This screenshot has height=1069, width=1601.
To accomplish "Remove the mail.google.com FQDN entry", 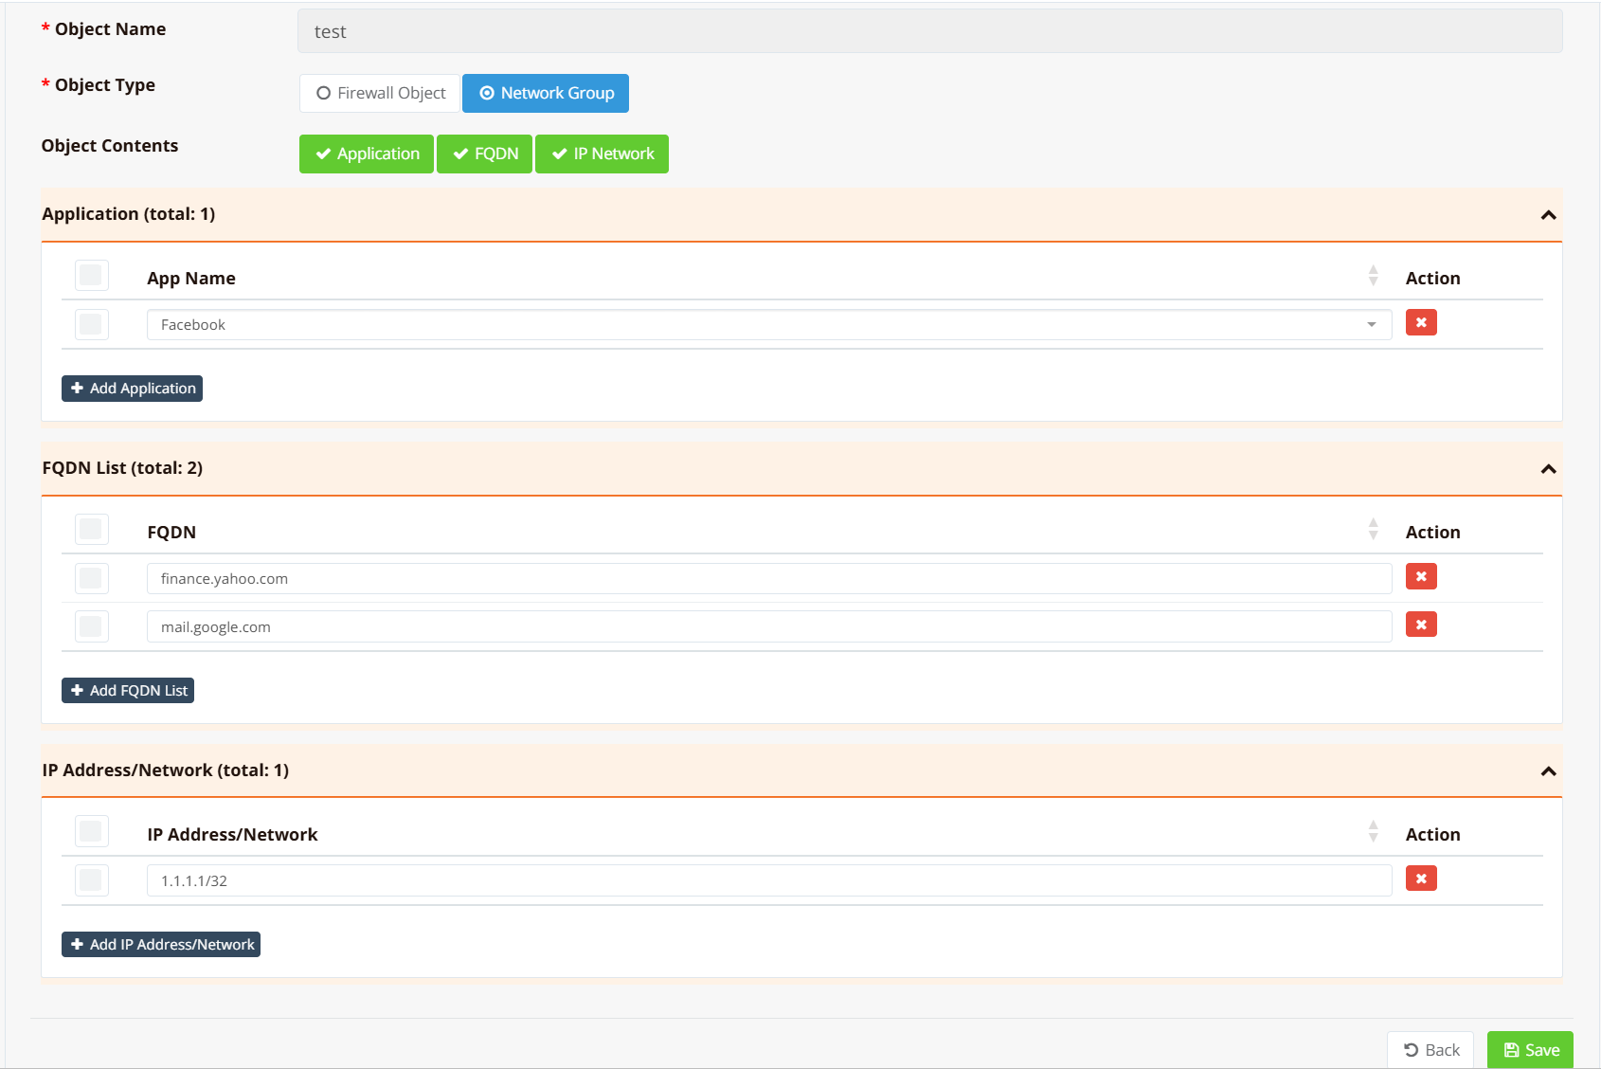I will tap(1421, 625).
